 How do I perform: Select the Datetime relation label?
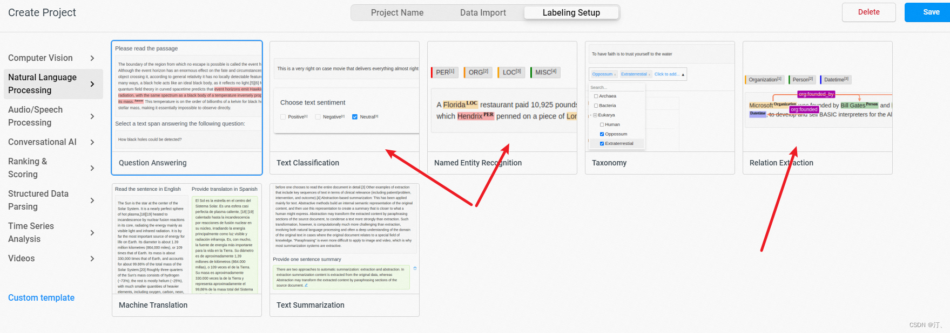click(836, 80)
